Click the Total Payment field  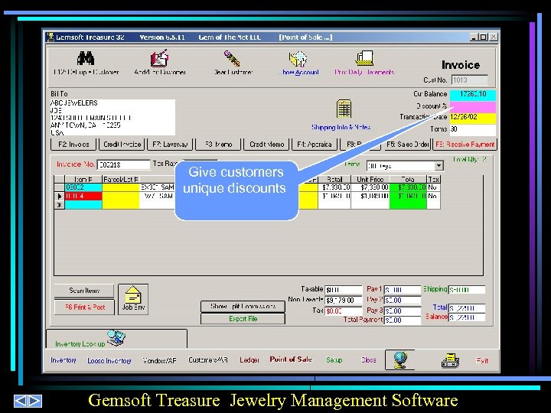403,320
